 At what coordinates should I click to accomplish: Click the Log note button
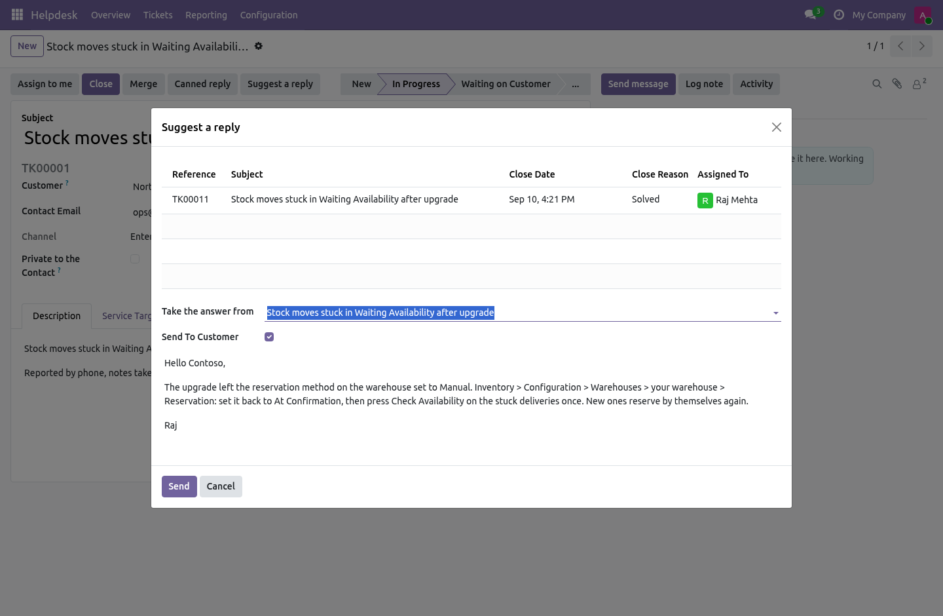point(704,84)
